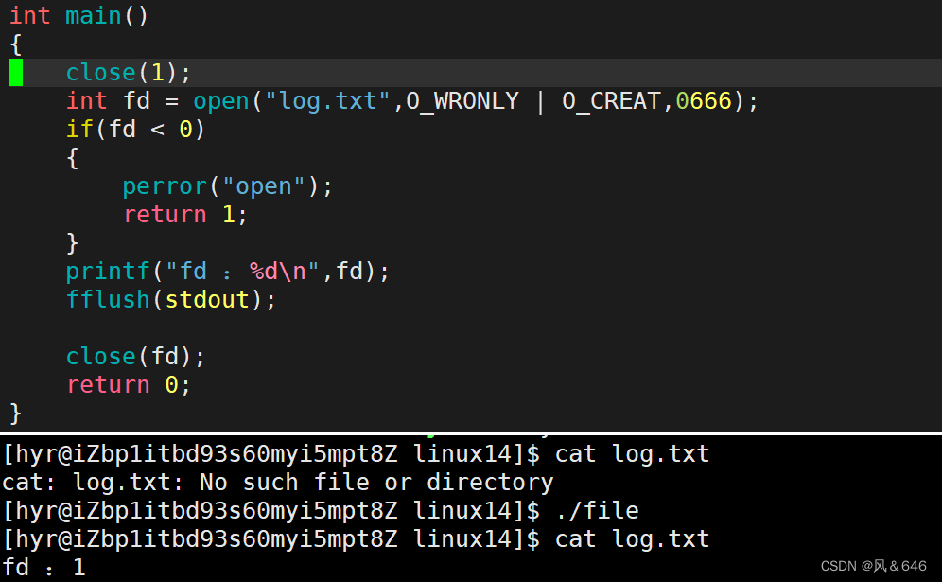Click the 'open' function call in the code
Screen dimensions: 942x582
point(221,101)
